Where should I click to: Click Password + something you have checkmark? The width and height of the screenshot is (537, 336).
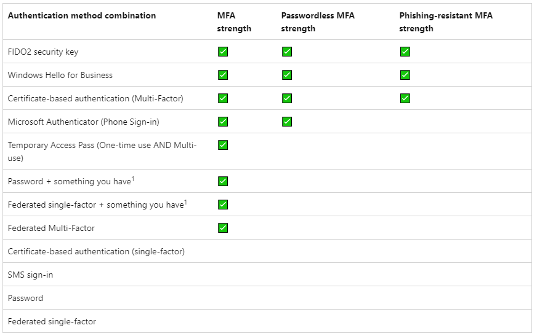[x=223, y=181]
